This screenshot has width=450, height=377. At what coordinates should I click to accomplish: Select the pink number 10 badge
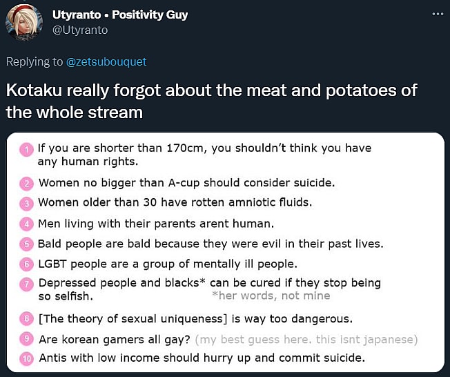pos(26,358)
